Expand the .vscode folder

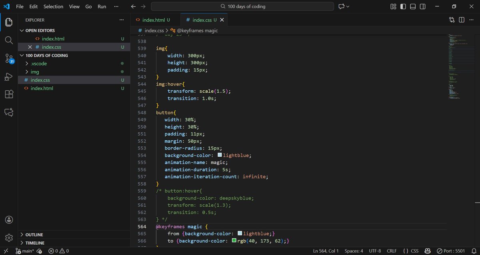74,64
